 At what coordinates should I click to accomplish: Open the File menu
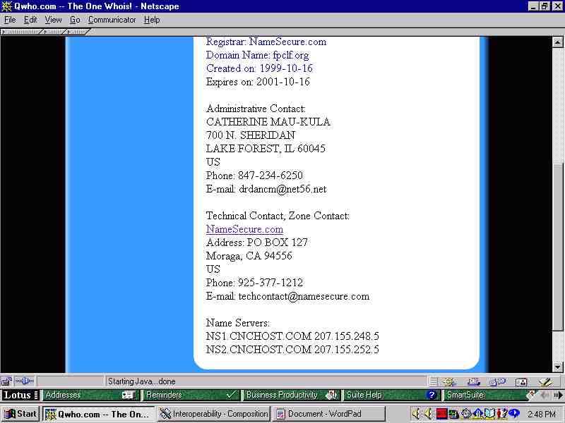[10, 20]
